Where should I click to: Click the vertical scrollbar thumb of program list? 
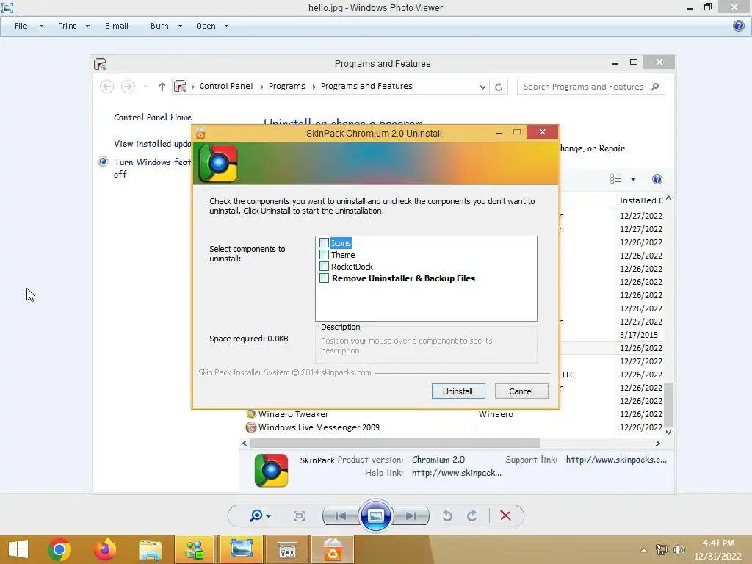tap(668, 405)
